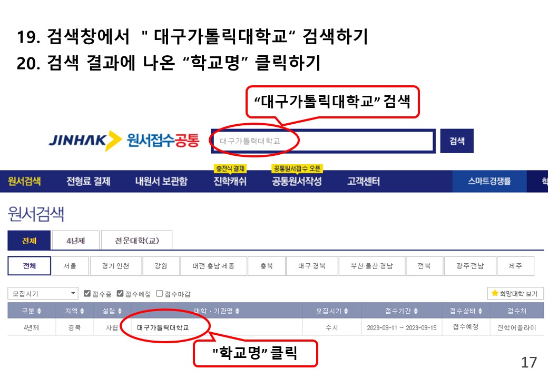Click the 접수예정 status cell
This screenshot has height=379, width=548.
466,327
